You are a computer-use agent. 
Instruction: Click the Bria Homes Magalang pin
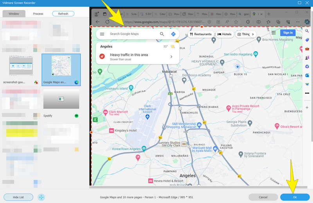[x=259, y=40]
